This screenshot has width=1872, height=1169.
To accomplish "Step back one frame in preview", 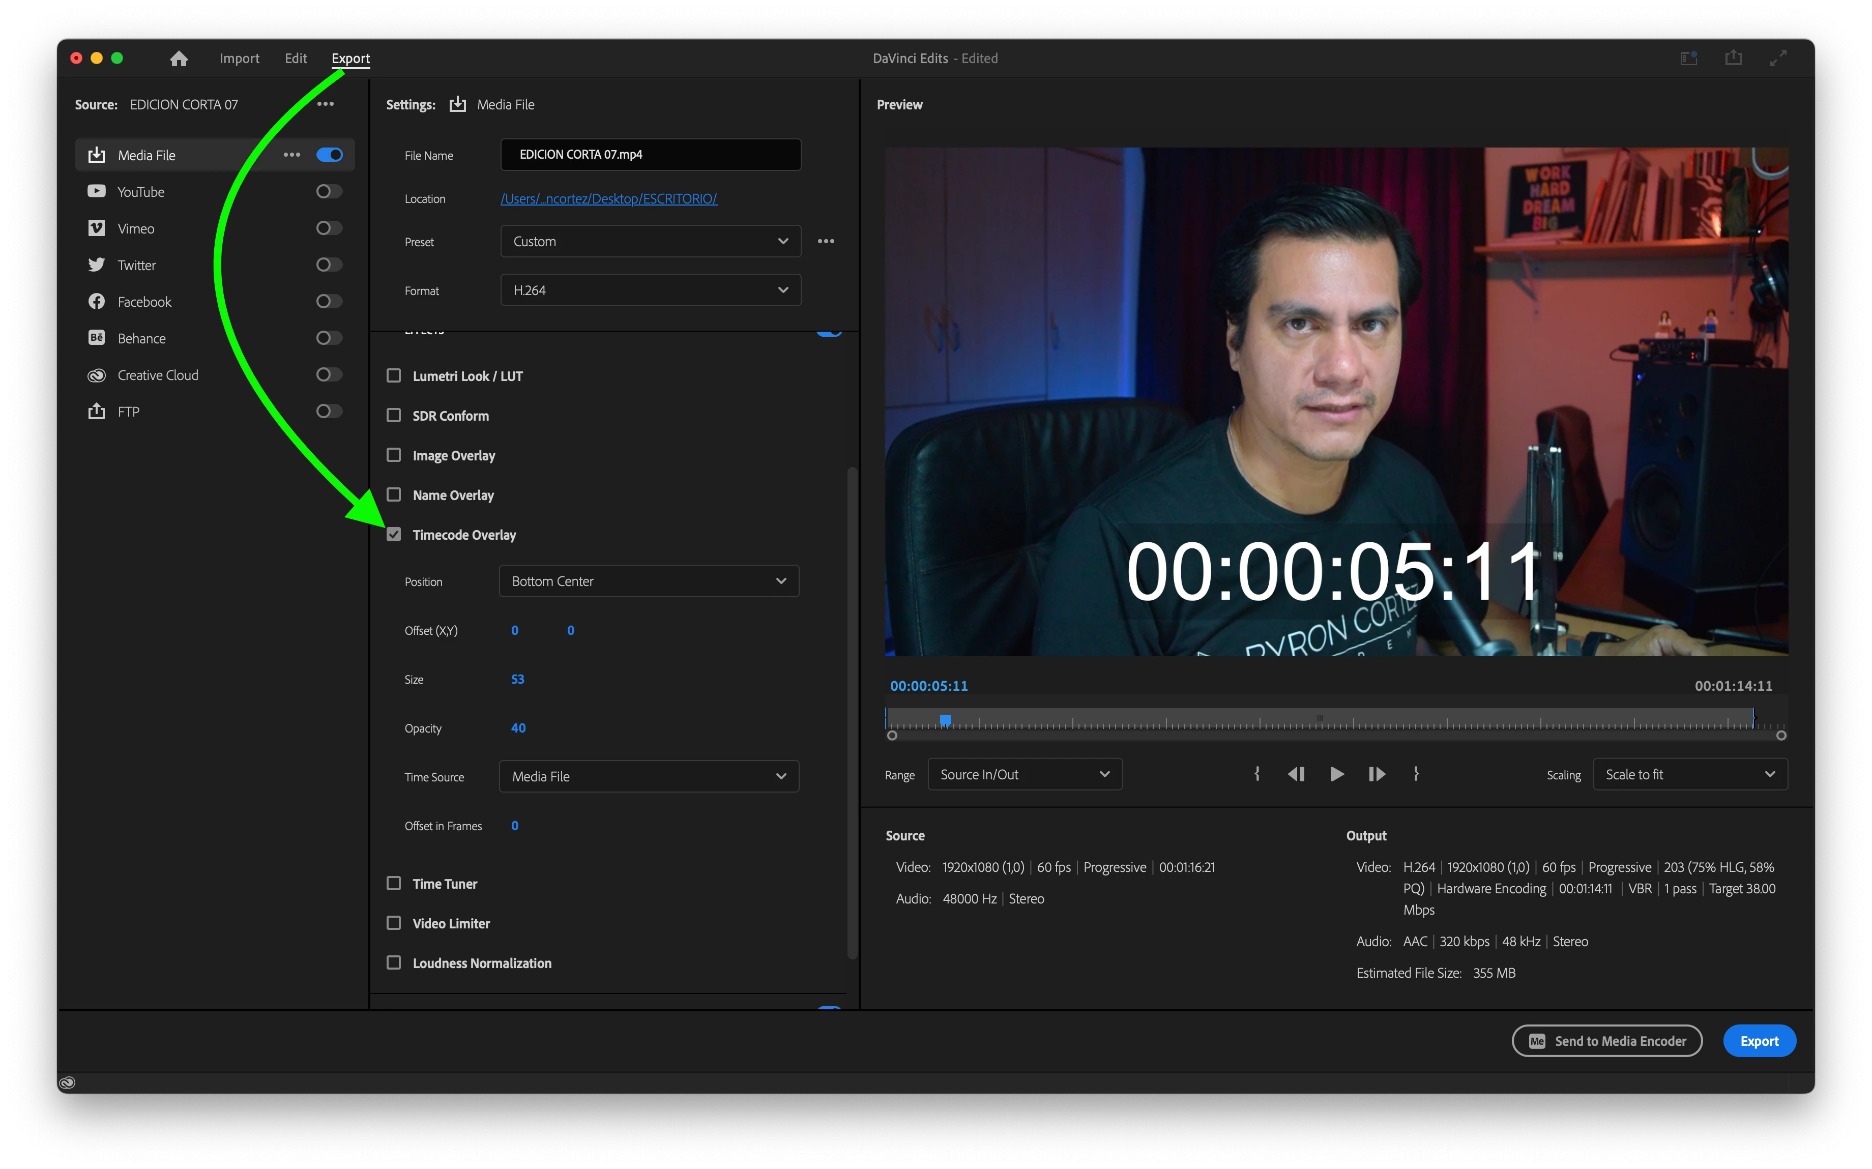I will tap(1296, 774).
